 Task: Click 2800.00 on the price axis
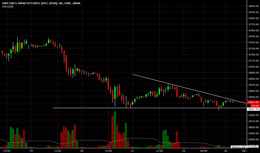(x=254, y=6)
